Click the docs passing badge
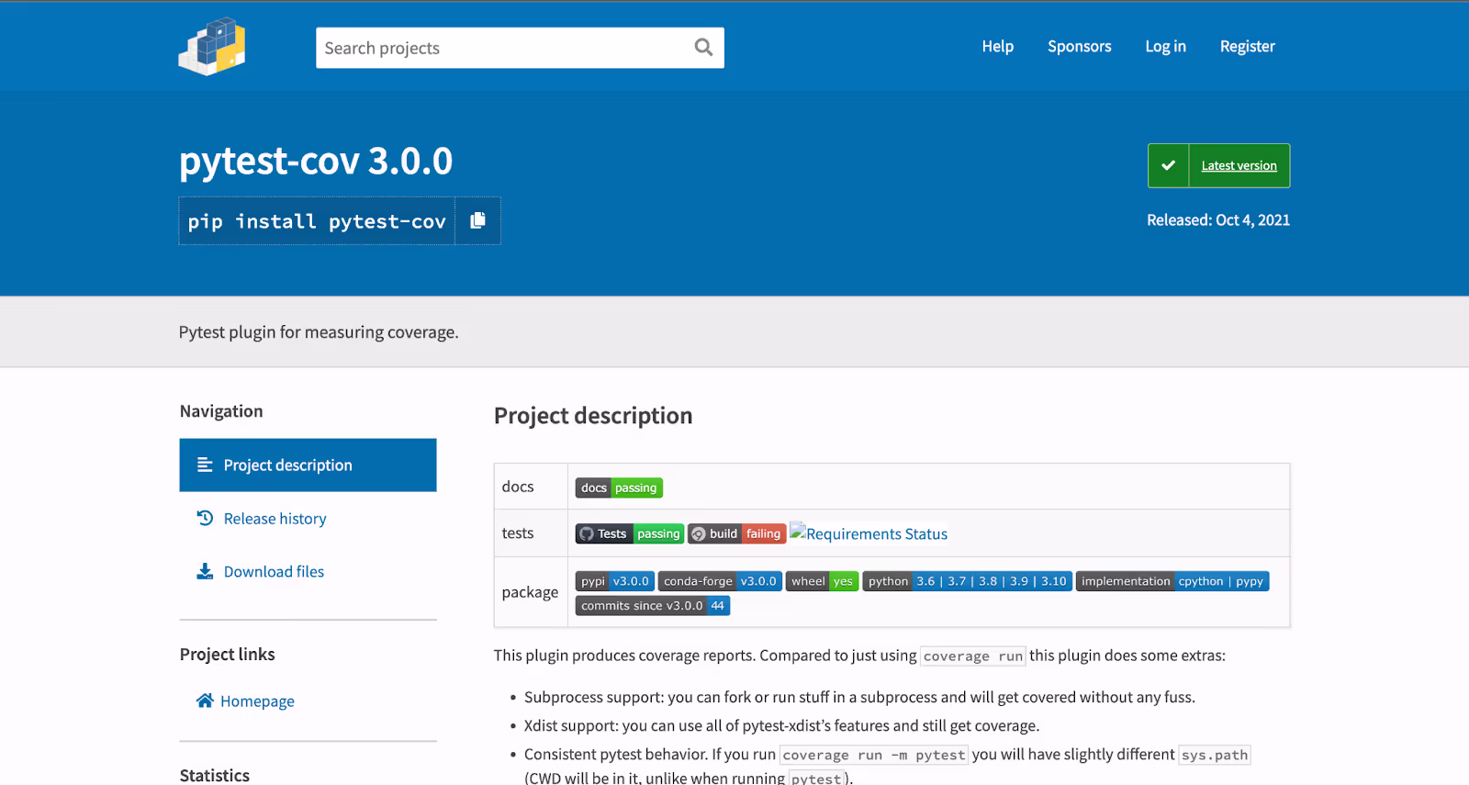Viewport: 1469px width, 785px height. (x=619, y=488)
